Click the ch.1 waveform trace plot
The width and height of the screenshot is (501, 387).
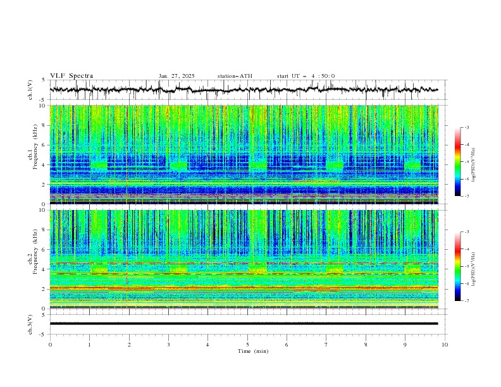coord(244,90)
